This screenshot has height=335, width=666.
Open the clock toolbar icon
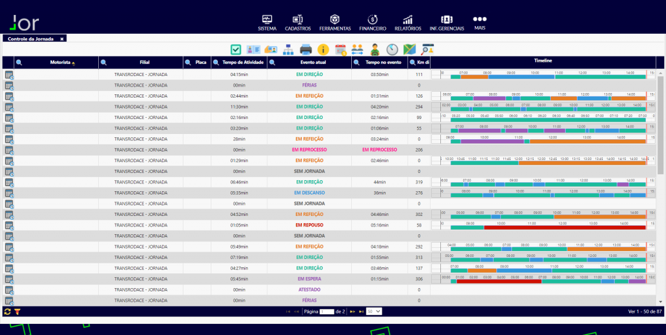coord(392,49)
